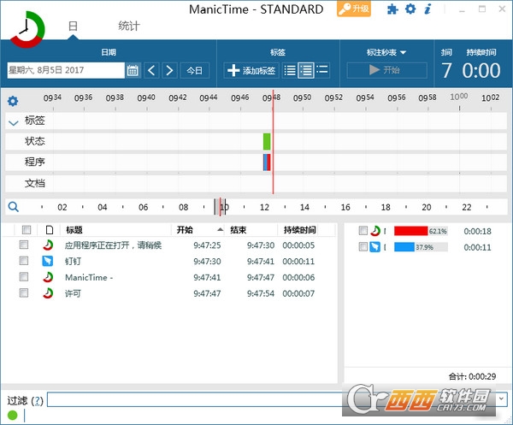Screen dimensions: 513x425
Task: Click the blue 37.9% usage bar
Action: coord(404,247)
